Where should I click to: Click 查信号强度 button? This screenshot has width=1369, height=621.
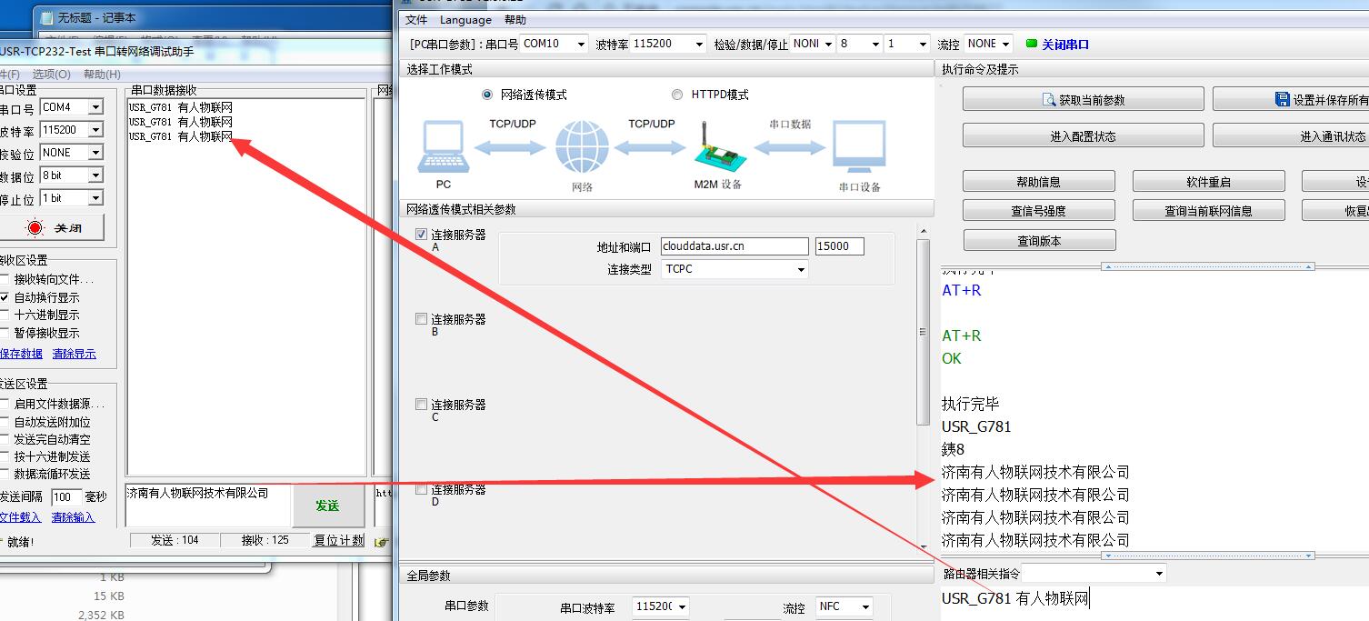(x=1039, y=211)
